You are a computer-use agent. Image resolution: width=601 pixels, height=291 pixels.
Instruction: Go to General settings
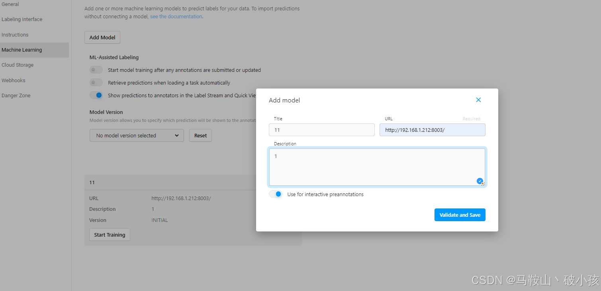(10, 4)
